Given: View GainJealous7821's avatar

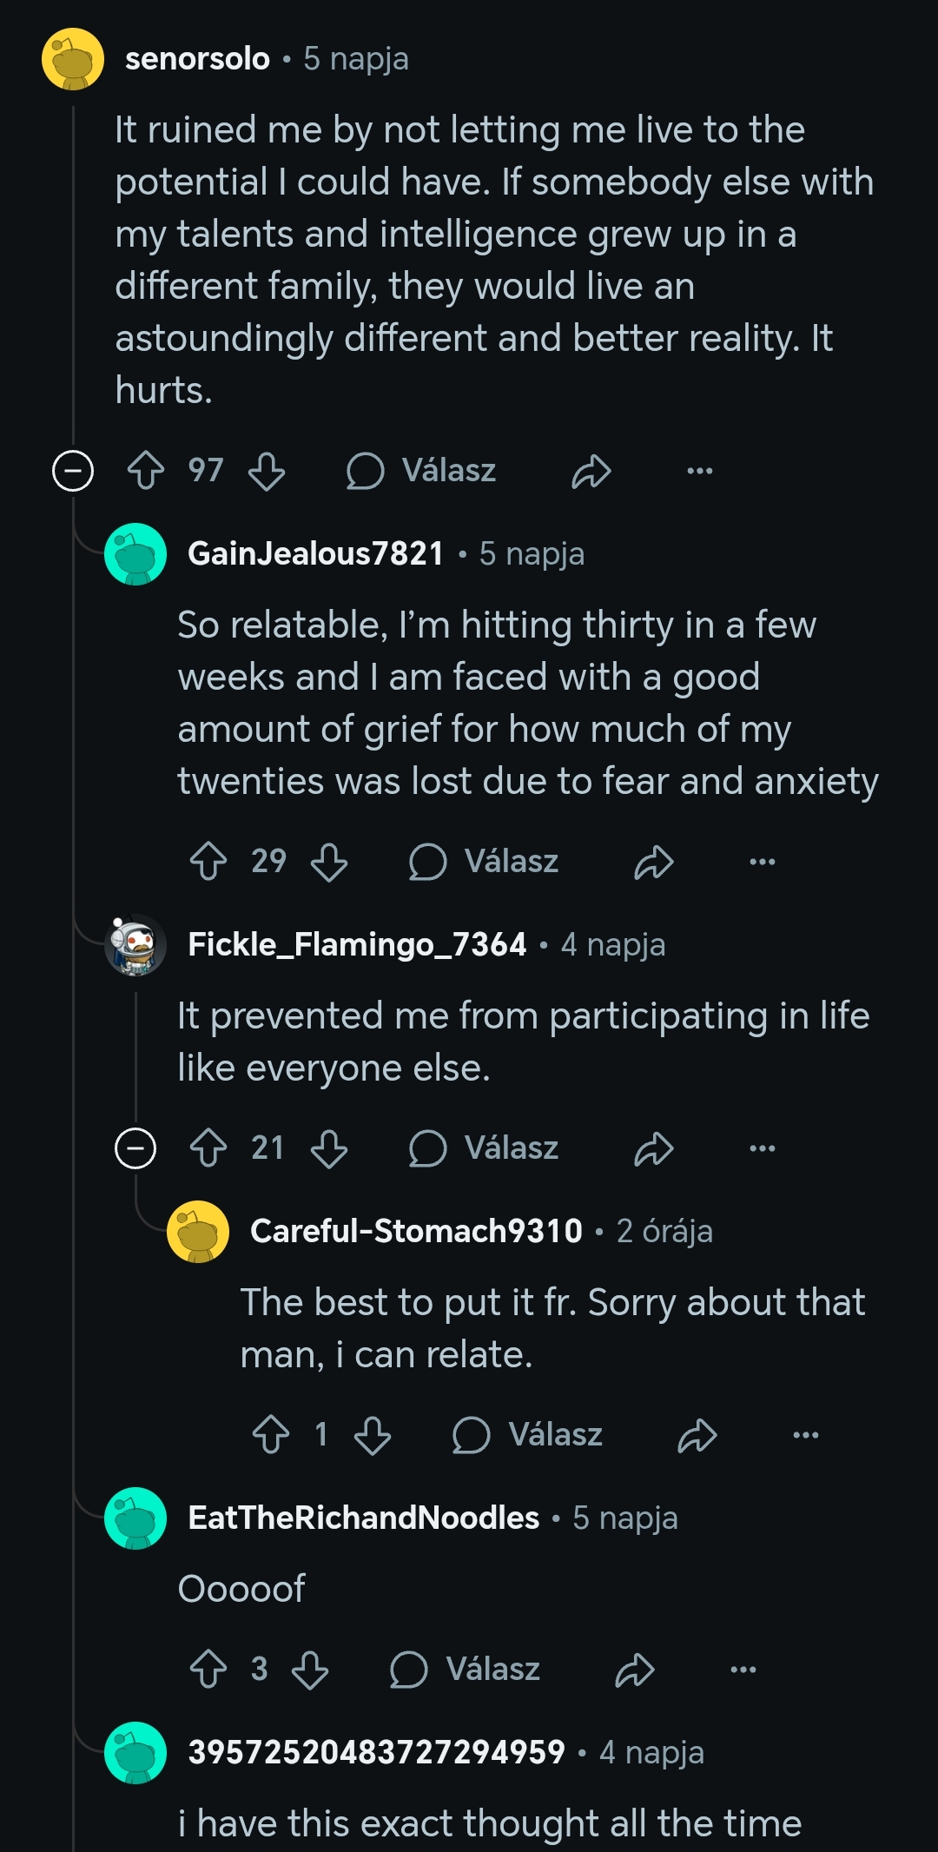Looking at the screenshot, I should point(135,554).
